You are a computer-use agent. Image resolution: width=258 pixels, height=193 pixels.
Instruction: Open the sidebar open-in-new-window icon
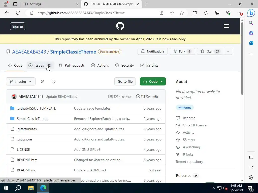coord(251,167)
